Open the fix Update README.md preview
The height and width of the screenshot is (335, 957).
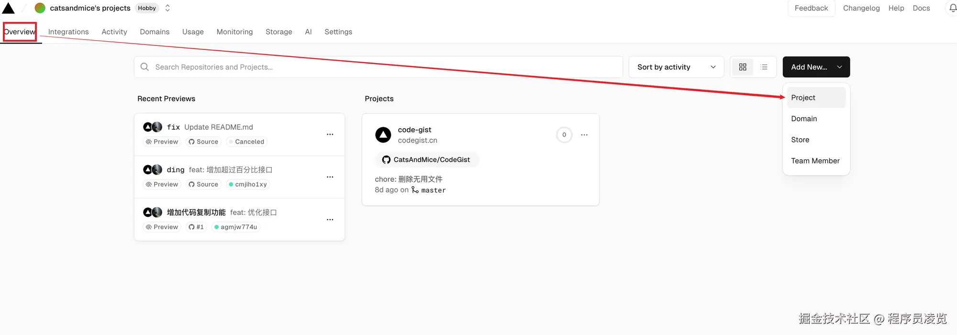point(210,127)
